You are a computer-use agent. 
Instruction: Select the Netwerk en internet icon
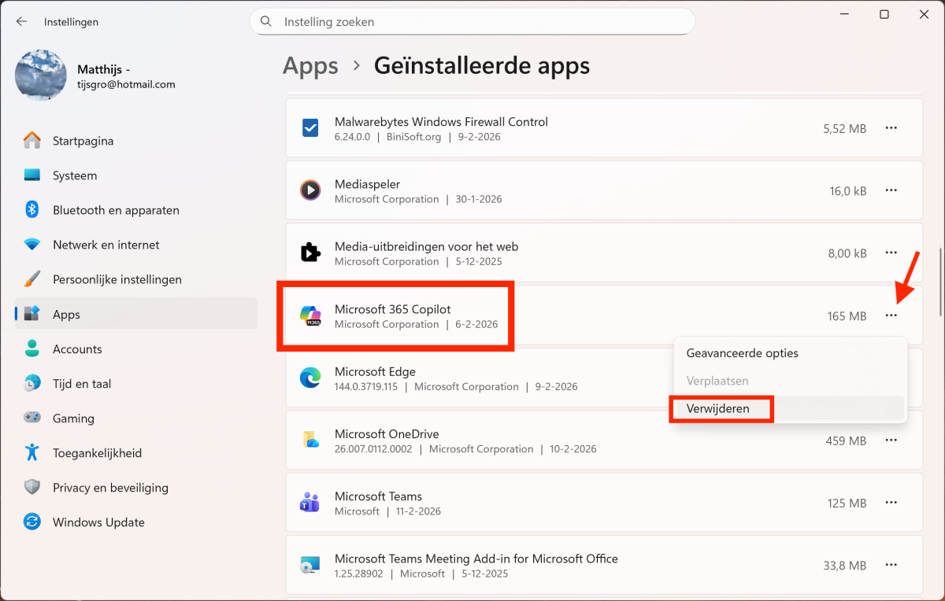tap(32, 245)
